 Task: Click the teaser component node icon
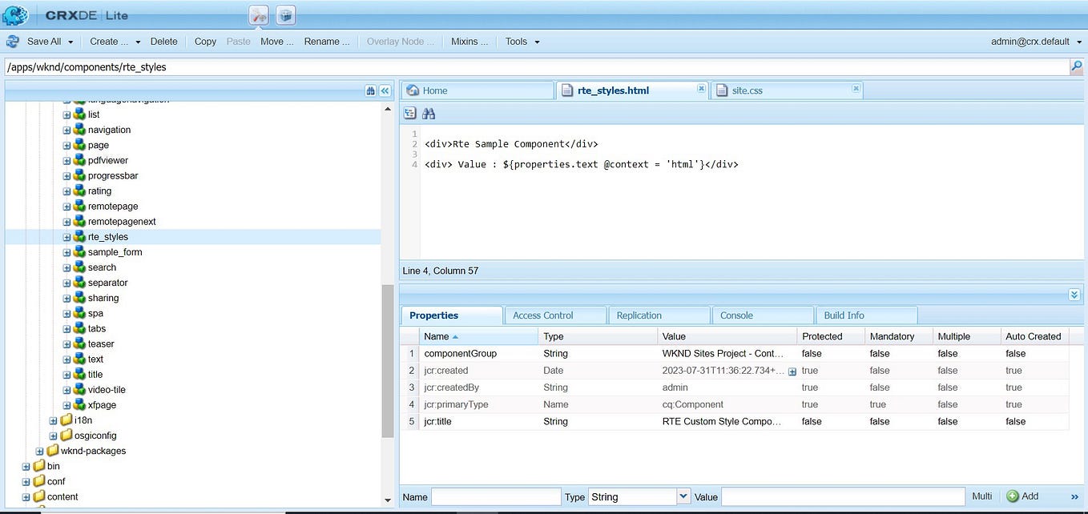pos(79,343)
